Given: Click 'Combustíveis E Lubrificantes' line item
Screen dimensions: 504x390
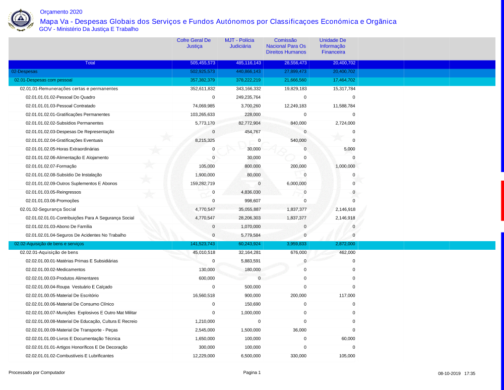Looking at the screenshot, I should (x=70, y=356).
